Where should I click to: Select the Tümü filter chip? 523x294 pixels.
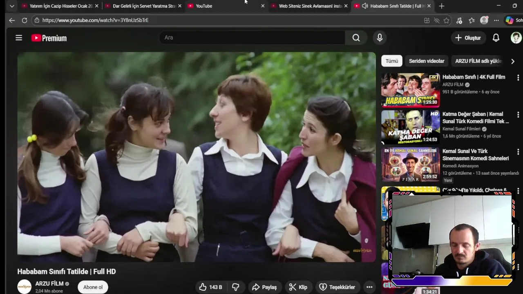391,61
